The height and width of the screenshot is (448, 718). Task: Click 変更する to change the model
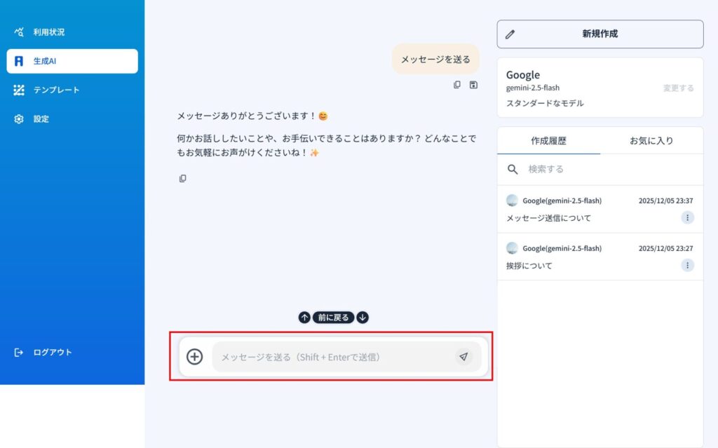(x=678, y=88)
